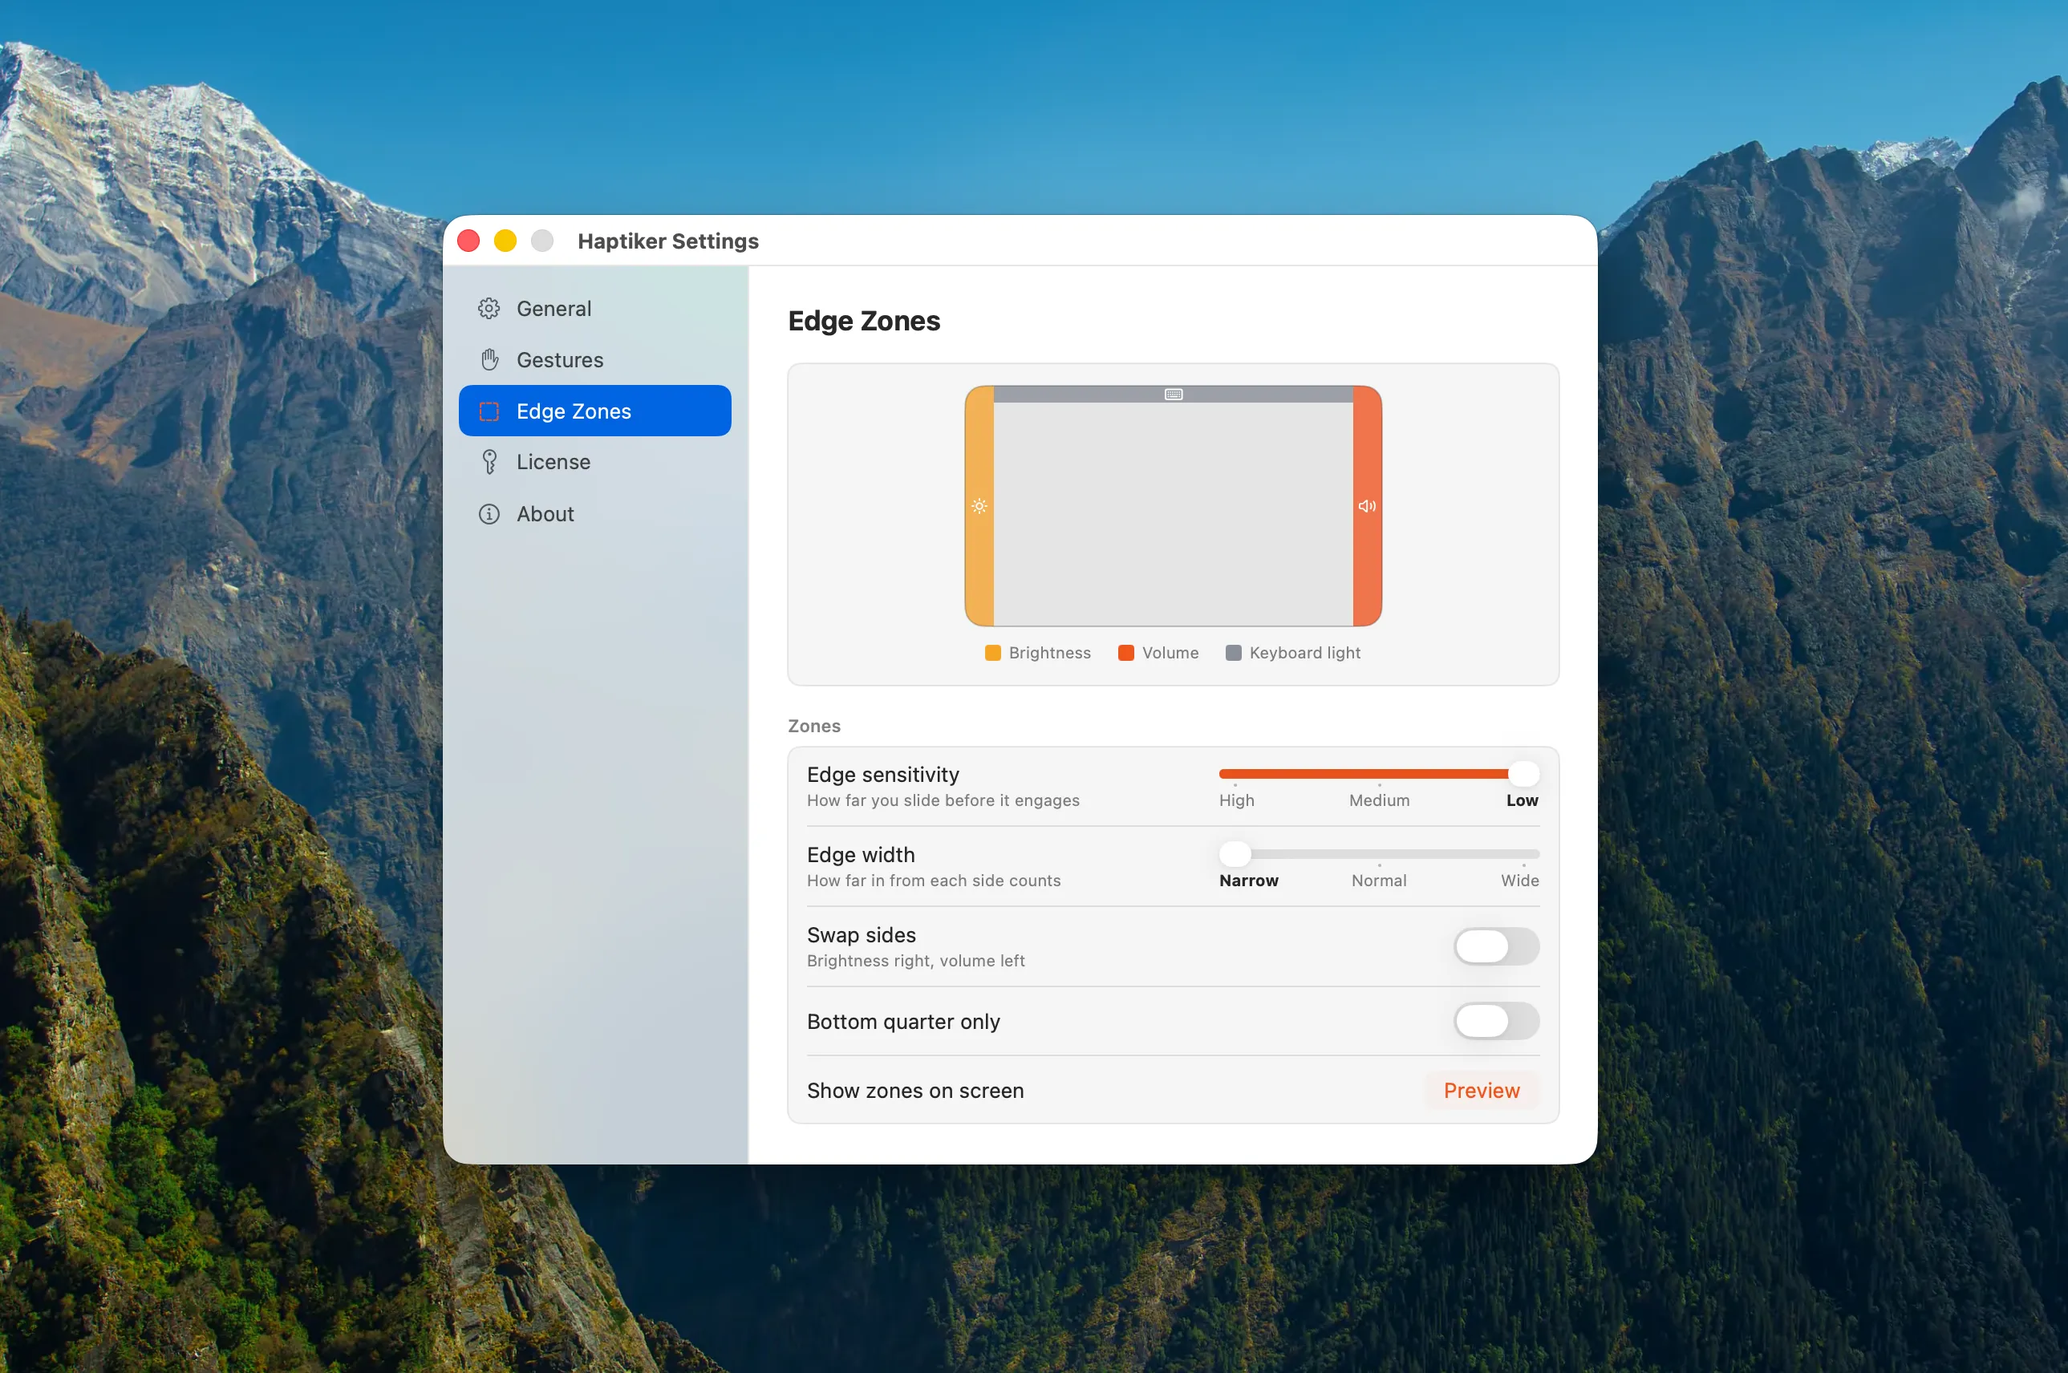Click the Edge sensitivity slider thumb

coord(1523,774)
